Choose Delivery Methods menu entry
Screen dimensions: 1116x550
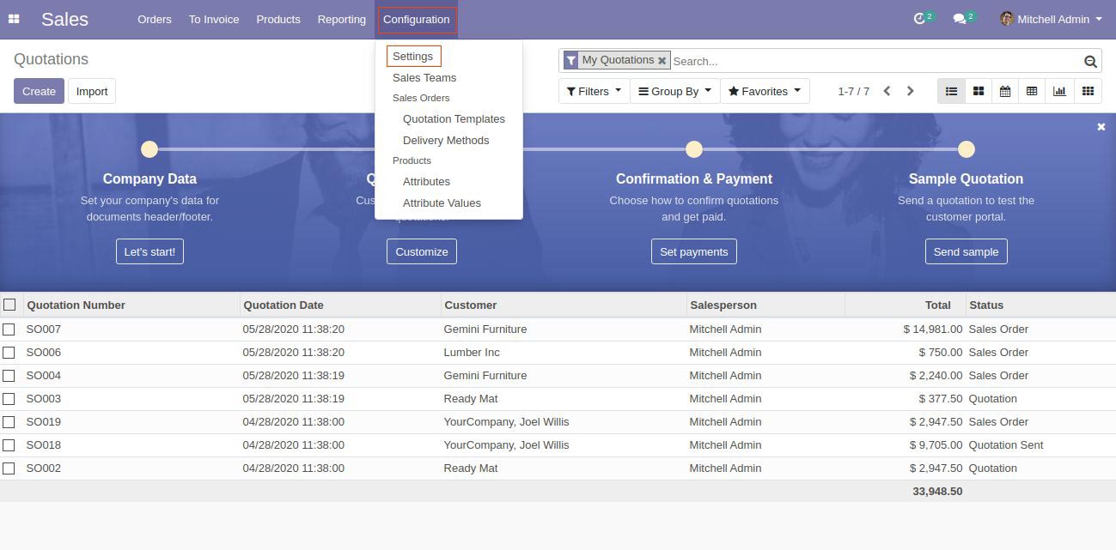446,141
